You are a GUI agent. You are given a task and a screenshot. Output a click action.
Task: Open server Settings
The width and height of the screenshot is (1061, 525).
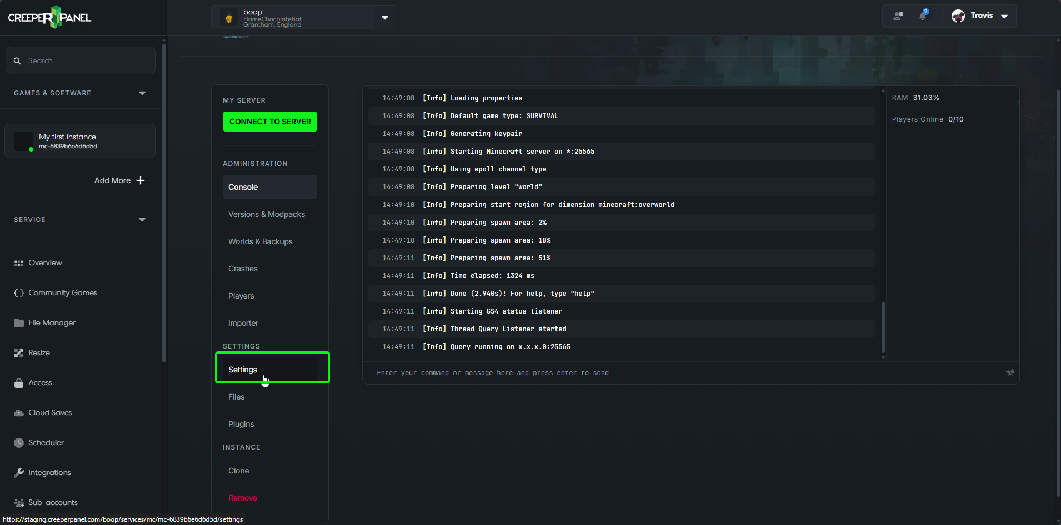tap(270, 370)
